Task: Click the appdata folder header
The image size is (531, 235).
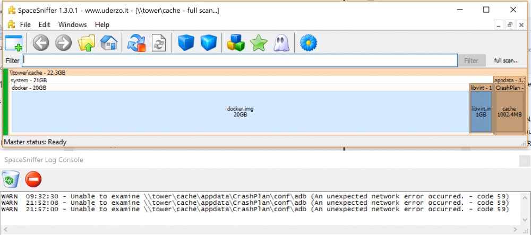Action: [509, 80]
